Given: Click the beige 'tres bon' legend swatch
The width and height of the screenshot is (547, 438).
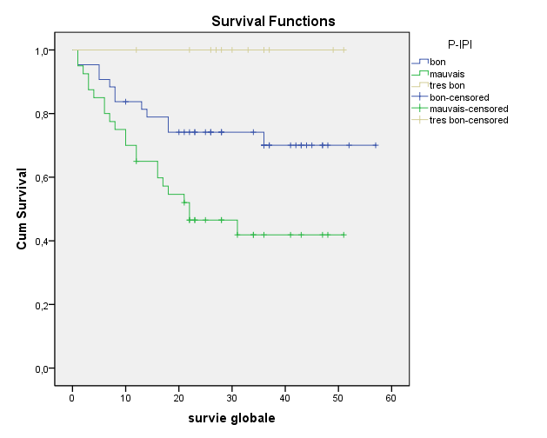Looking at the screenshot, I should point(420,86).
